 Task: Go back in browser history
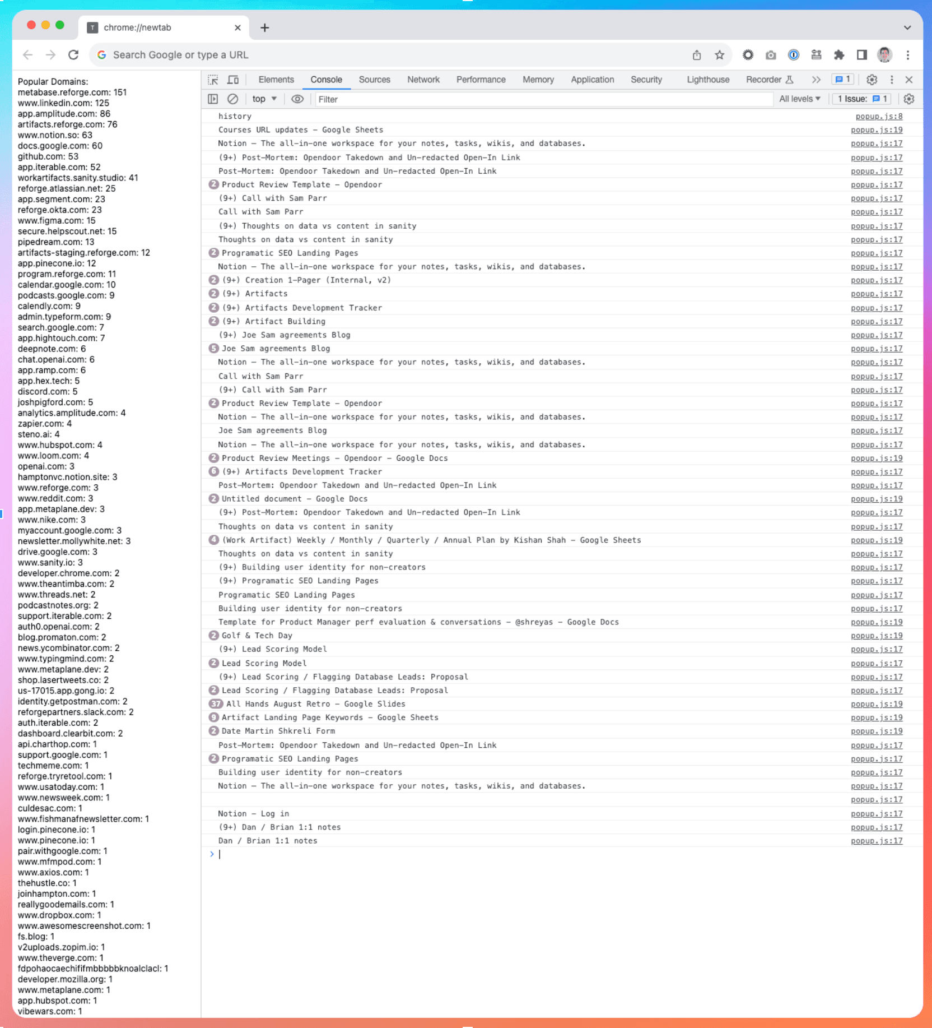pyautogui.click(x=28, y=55)
